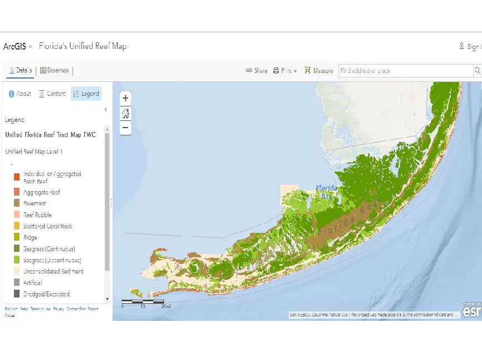Expand the Print dropdown arrow
482x361 pixels.
(296, 71)
